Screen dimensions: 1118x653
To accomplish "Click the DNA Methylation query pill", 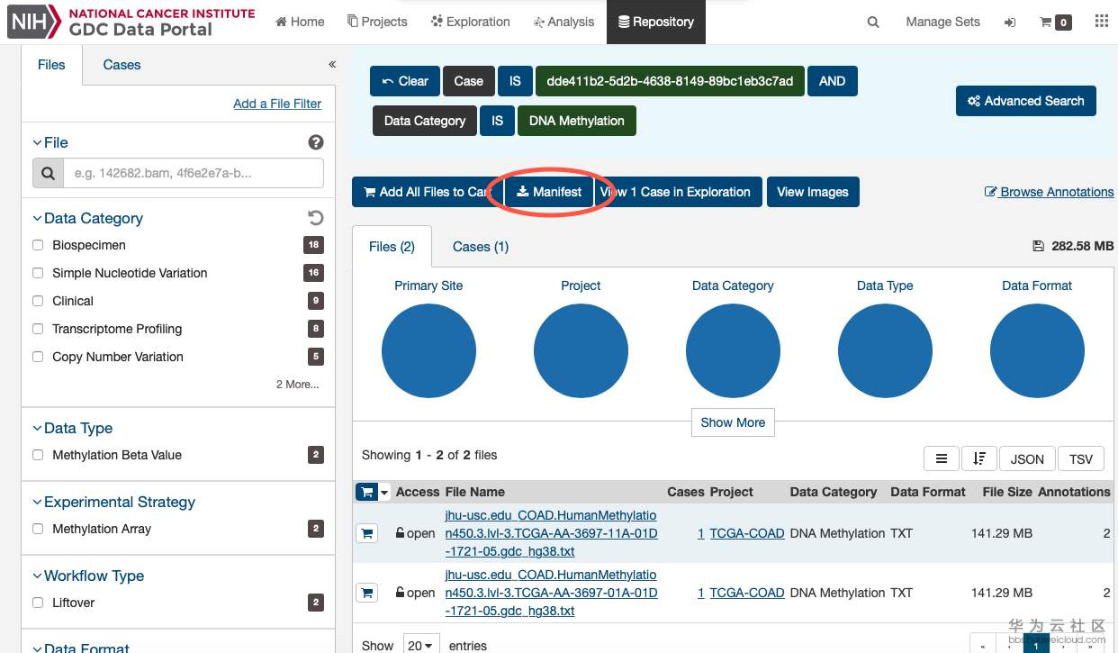I will pyautogui.click(x=577, y=121).
